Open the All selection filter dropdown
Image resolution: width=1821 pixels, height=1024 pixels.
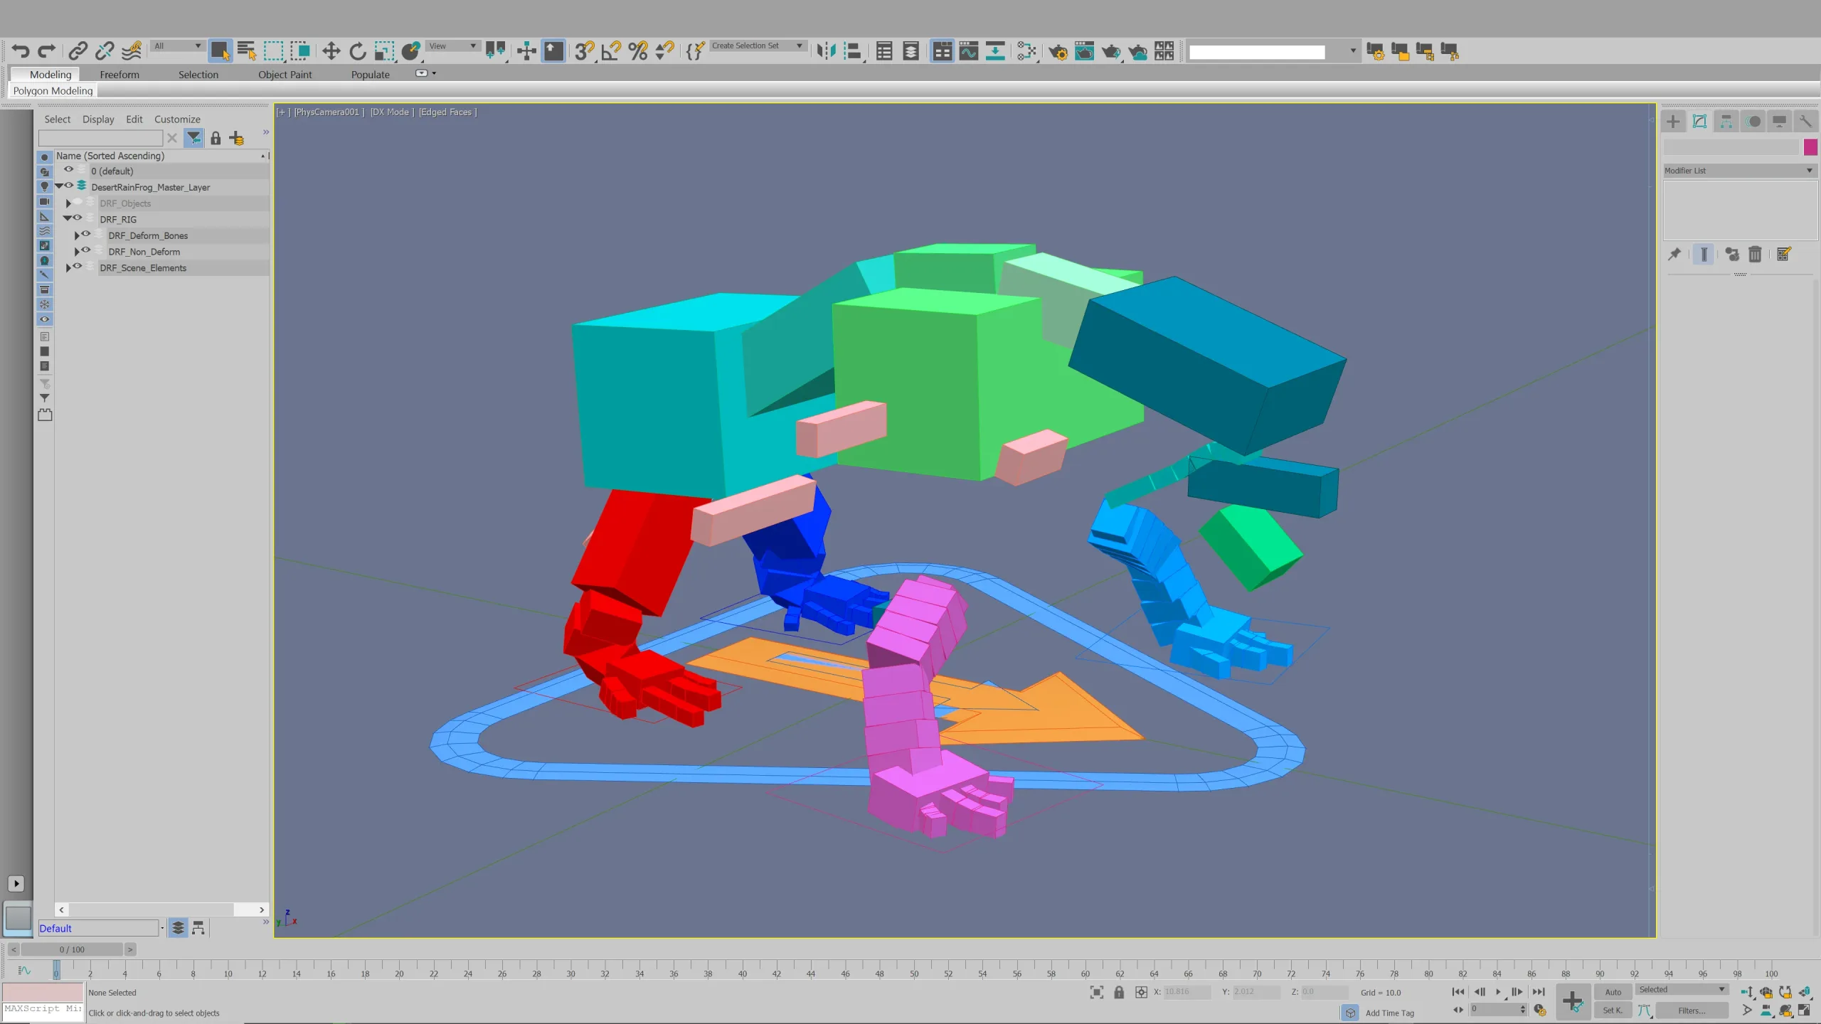[178, 46]
